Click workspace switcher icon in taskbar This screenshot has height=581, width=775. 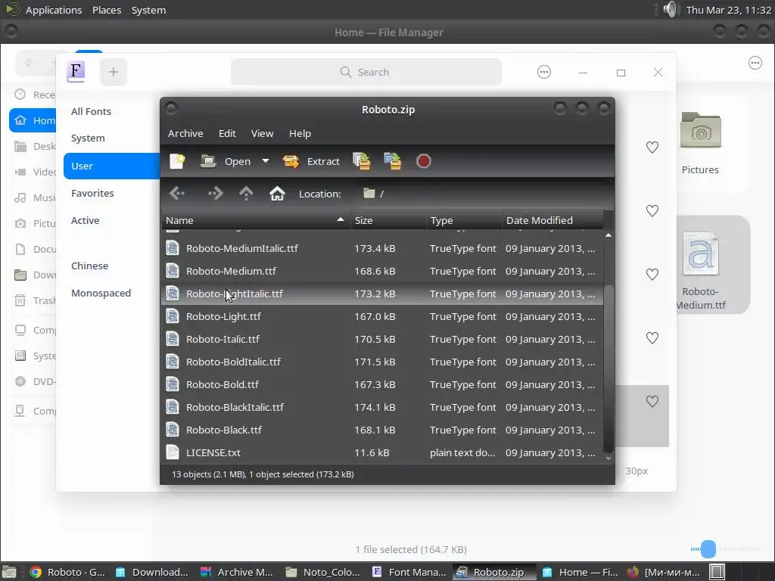(717, 572)
